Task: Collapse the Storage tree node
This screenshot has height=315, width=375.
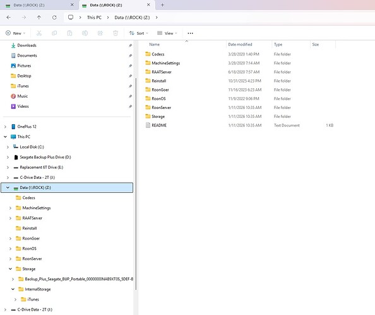Action: (10, 269)
